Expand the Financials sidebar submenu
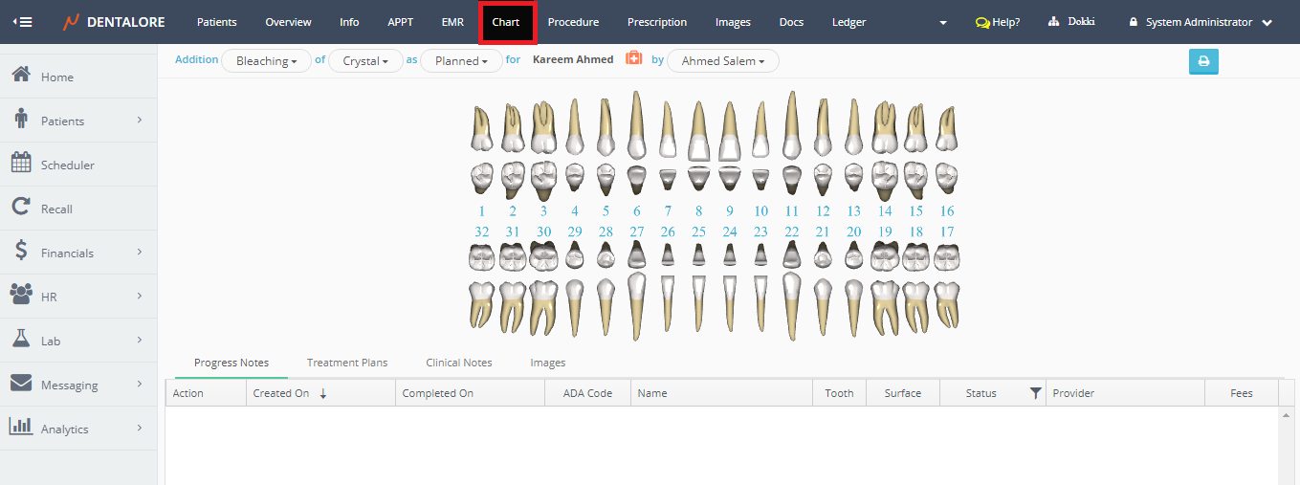Image resolution: width=1300 pixels, height=485 pixels. click(x=139, y=253)
